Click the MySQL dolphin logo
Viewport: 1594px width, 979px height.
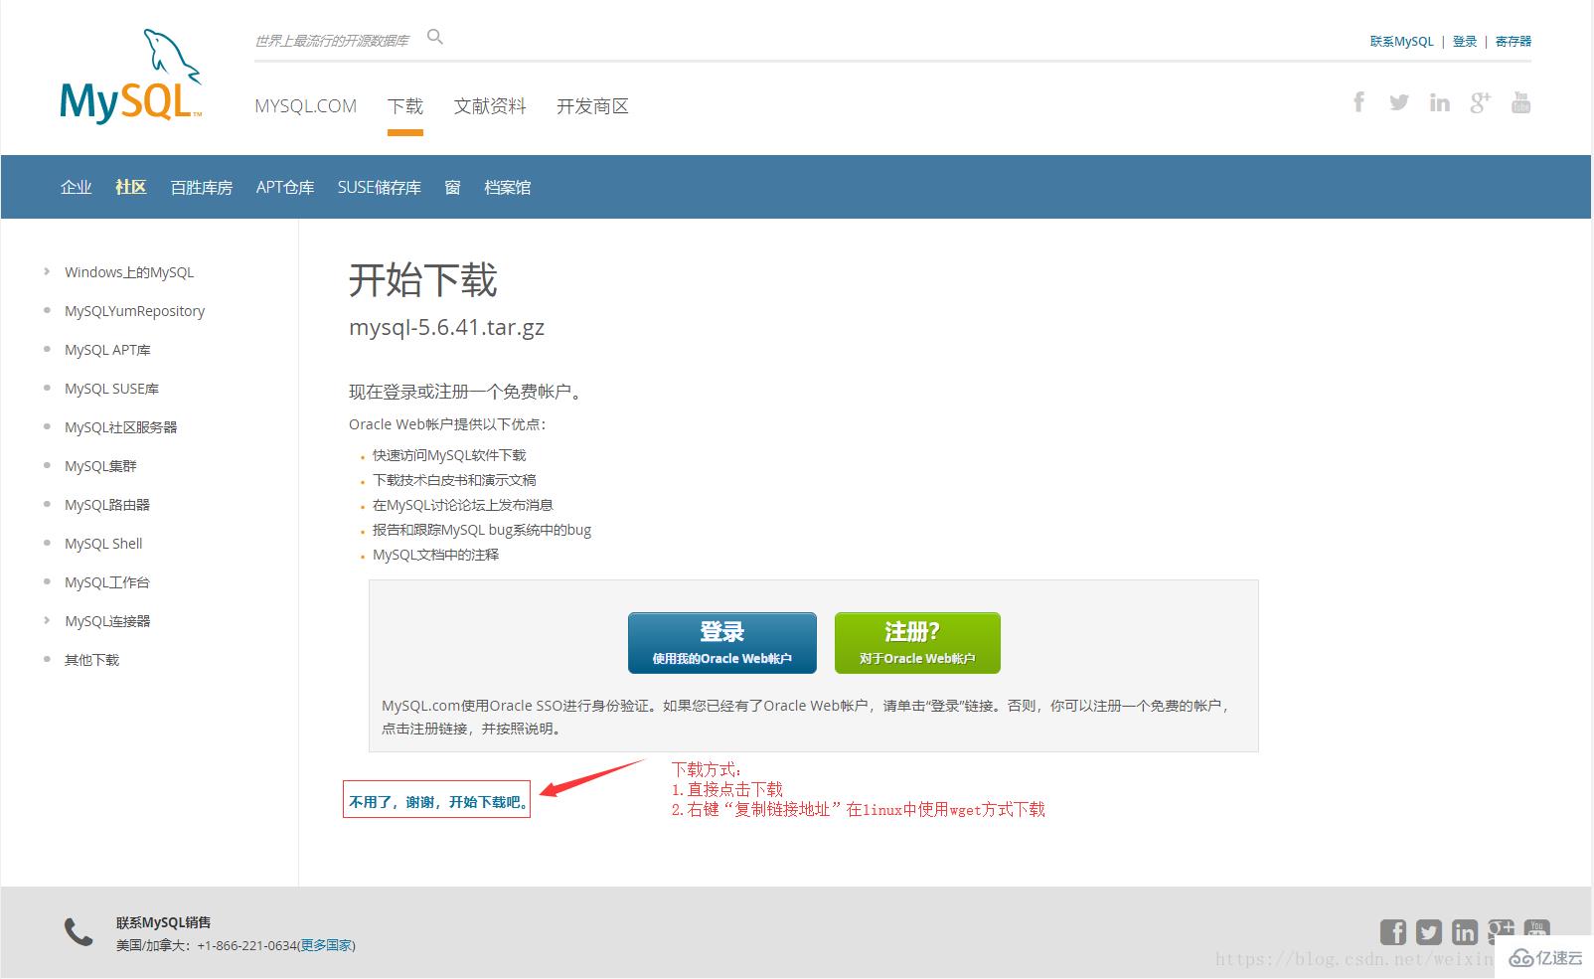[131, 76]
